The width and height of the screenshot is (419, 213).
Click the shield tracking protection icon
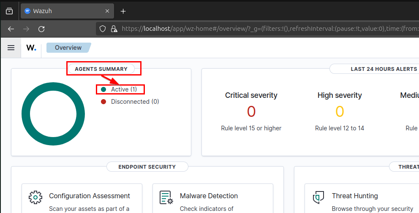click(103, 29)
